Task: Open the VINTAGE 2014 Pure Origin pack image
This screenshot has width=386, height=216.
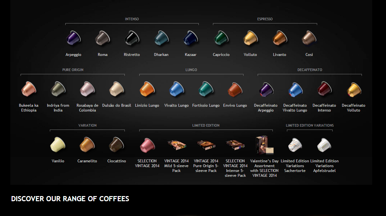Action: tap(206, 144)
